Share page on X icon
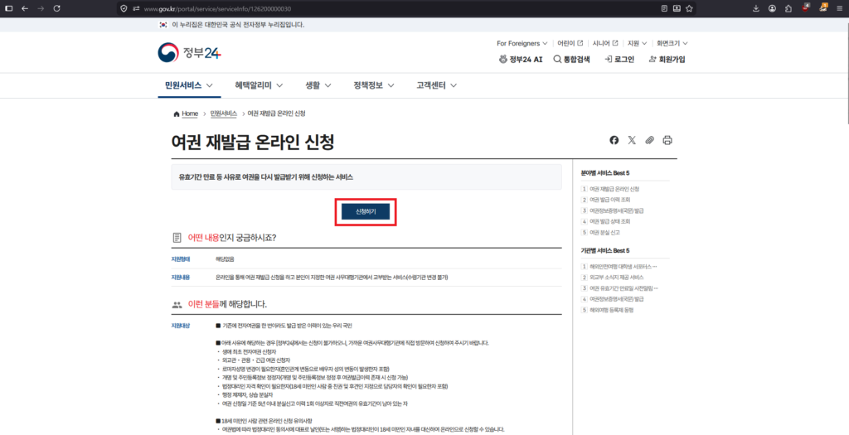Screen dimensions: 849x435 click(632, 140)
